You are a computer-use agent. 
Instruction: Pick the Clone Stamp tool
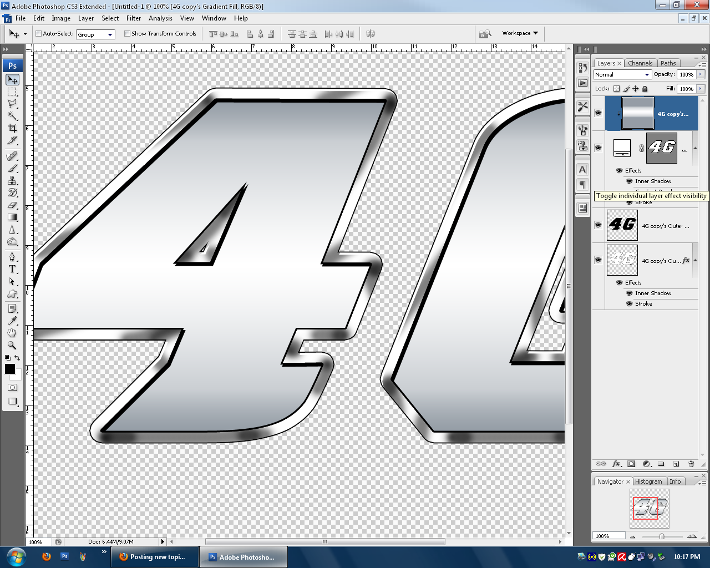tap(12, 180)
